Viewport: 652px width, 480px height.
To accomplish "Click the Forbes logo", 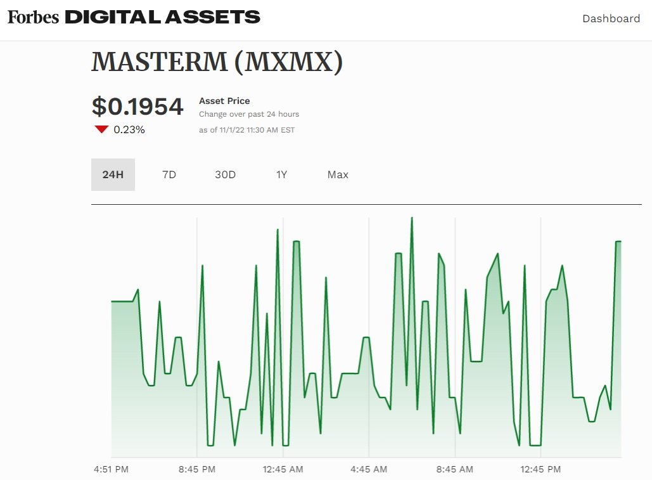I will [33, 17].
